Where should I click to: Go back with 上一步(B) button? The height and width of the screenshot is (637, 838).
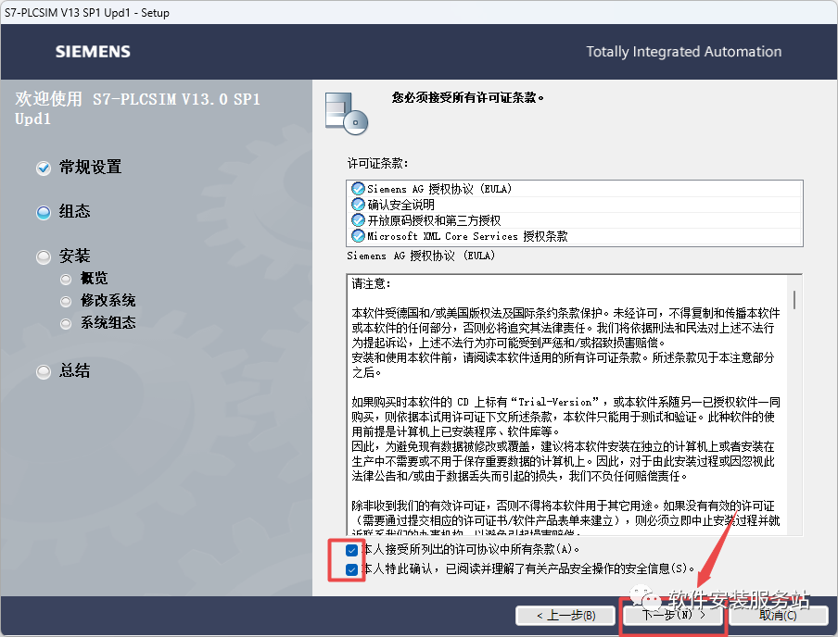coord(566,615)
